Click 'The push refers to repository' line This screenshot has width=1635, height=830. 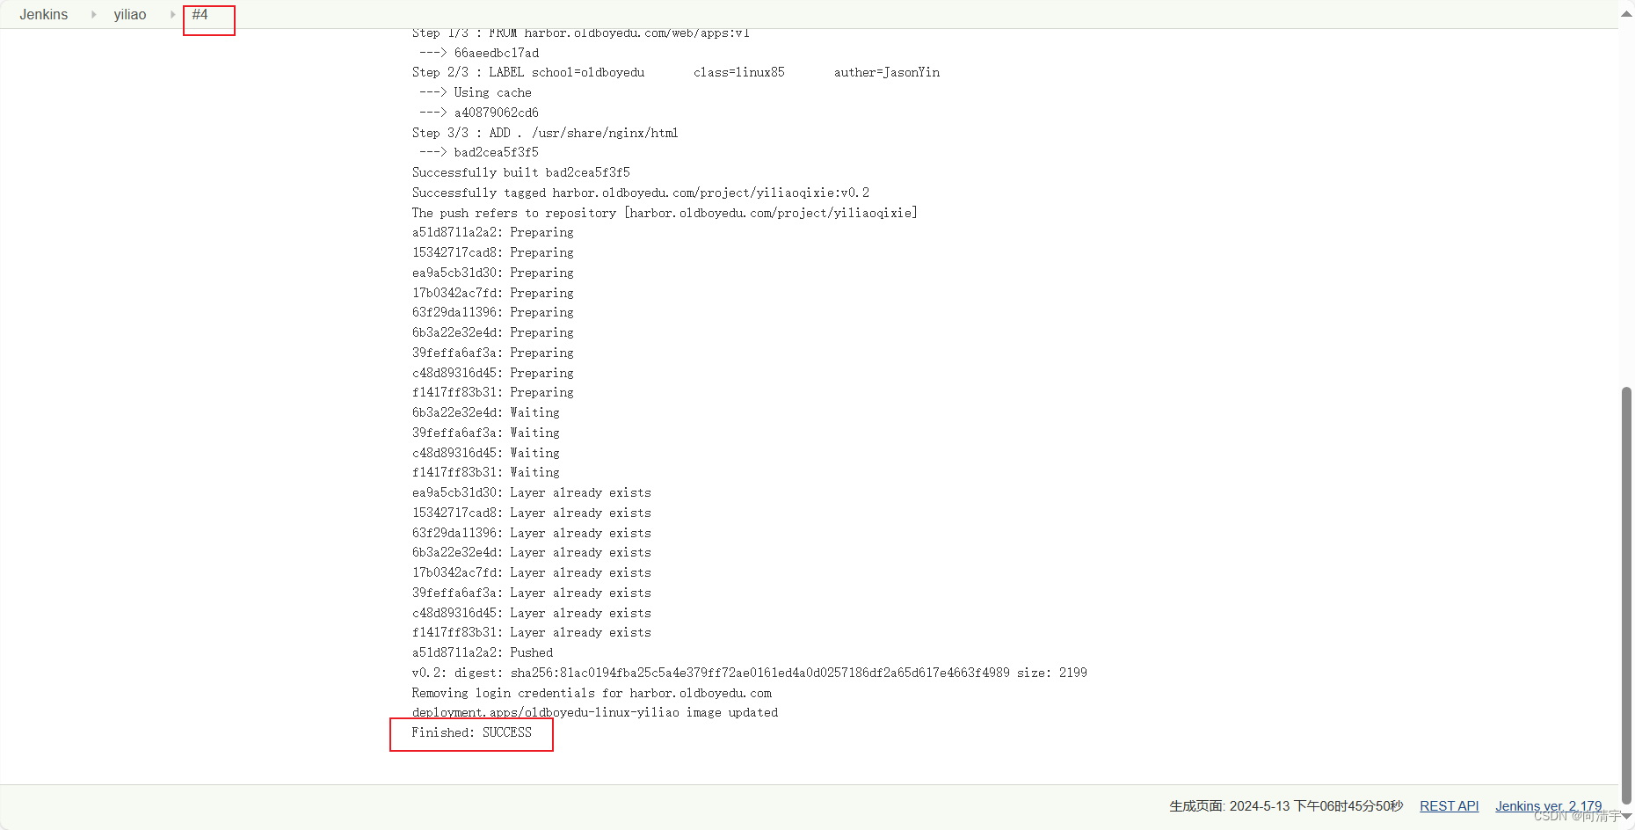pos(665,213)
